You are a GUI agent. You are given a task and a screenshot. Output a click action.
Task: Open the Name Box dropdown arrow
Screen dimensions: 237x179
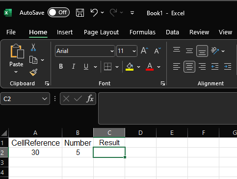[x=45, y=99]
